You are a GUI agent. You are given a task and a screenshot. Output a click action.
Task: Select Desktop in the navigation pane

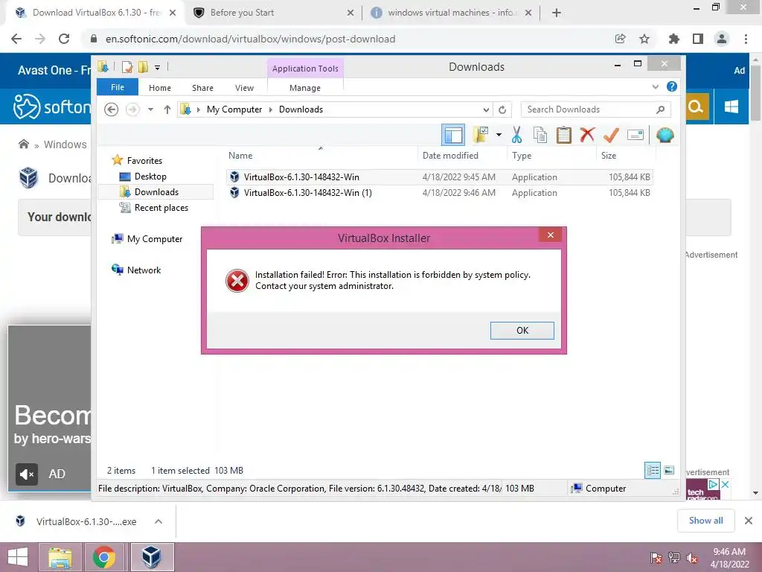click(143, 176)
